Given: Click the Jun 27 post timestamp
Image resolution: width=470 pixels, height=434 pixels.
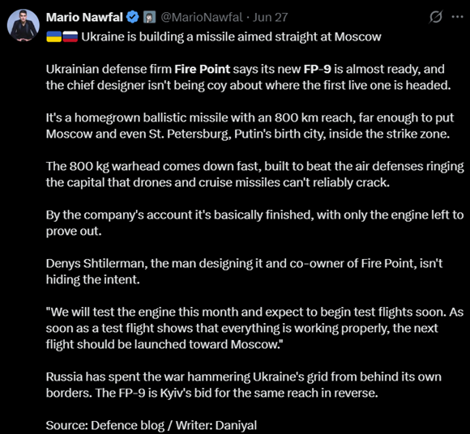Looking at the screenshot, I should 270,17.
